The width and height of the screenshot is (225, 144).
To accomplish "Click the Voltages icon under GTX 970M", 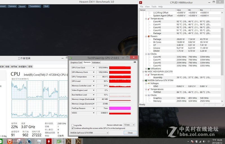I will pyautogui.click(x=149, y=83).
